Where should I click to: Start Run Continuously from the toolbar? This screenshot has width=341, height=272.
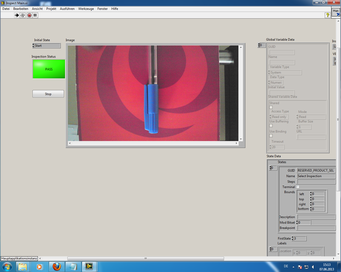(x=23, y=15)
